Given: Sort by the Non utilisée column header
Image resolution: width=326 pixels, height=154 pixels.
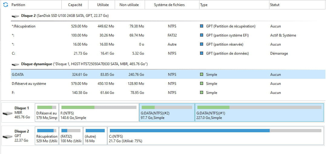Looking at the screenshot, I should [130, 5].
